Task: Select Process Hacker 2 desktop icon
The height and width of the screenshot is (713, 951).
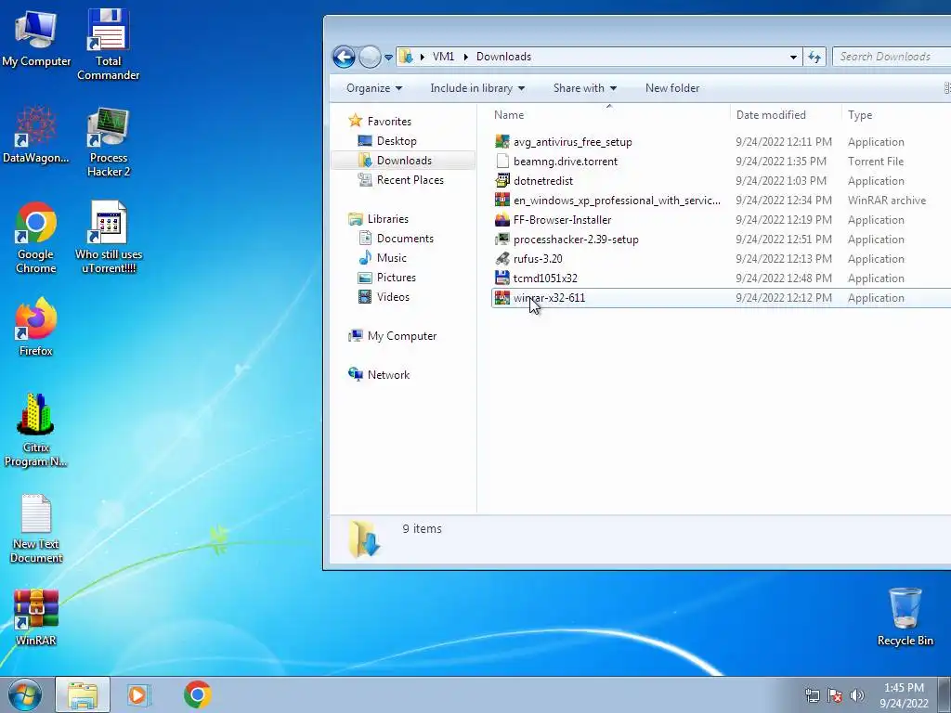Action: click(109, 141)
